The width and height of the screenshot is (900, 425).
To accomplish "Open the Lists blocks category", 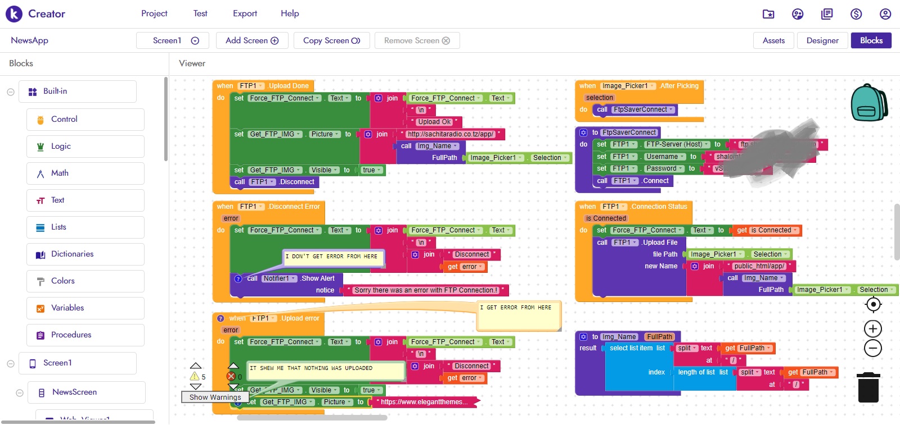I will click(85, 227).
